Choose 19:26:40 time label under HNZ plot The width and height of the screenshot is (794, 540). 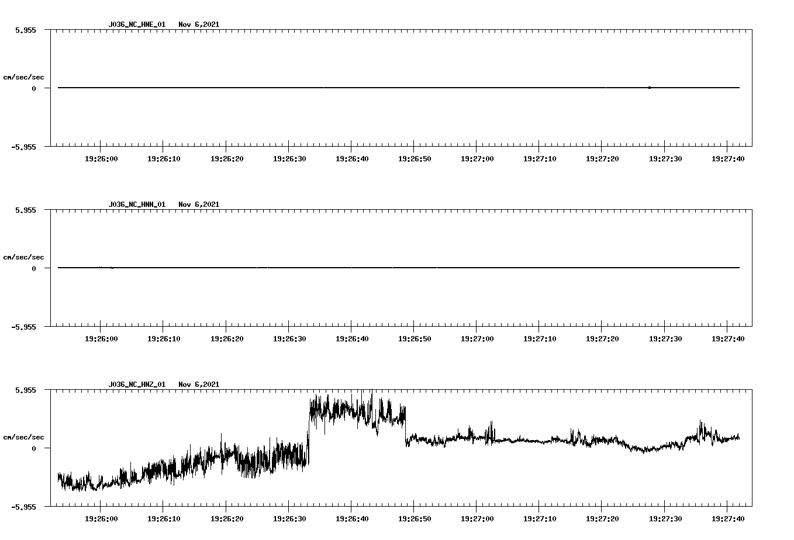tap(351, 518)
